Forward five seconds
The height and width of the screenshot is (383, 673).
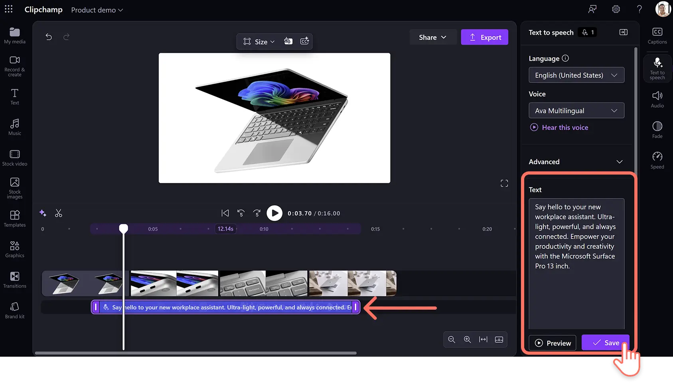tap(257, 213)
